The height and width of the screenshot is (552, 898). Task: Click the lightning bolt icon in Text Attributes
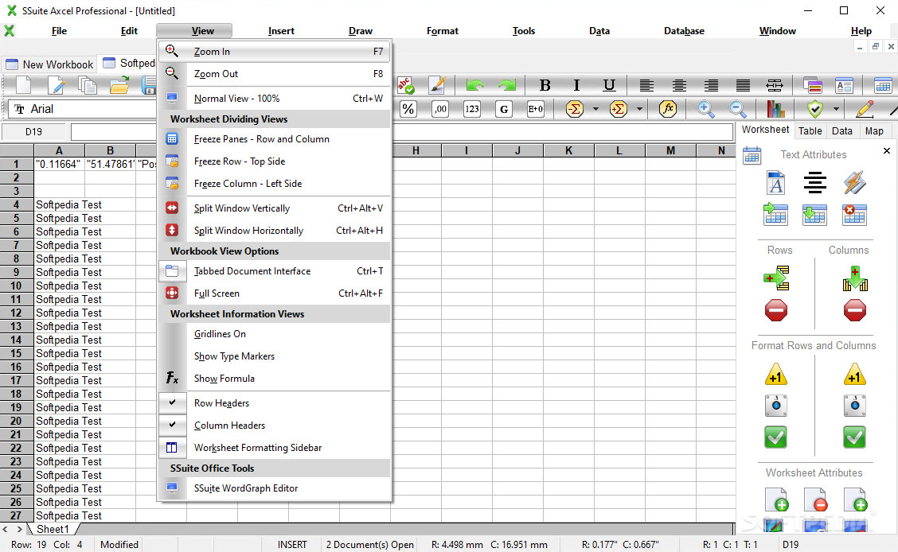(x=854, y=183)
